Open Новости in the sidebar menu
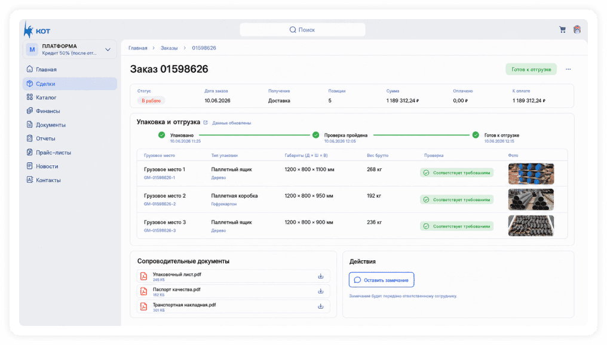 tap(70, 167)
